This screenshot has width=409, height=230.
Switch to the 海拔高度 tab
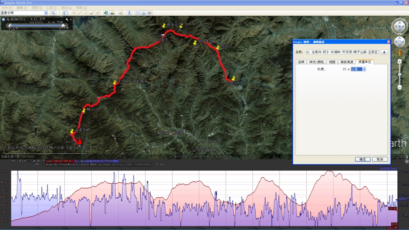coord(346,62)
